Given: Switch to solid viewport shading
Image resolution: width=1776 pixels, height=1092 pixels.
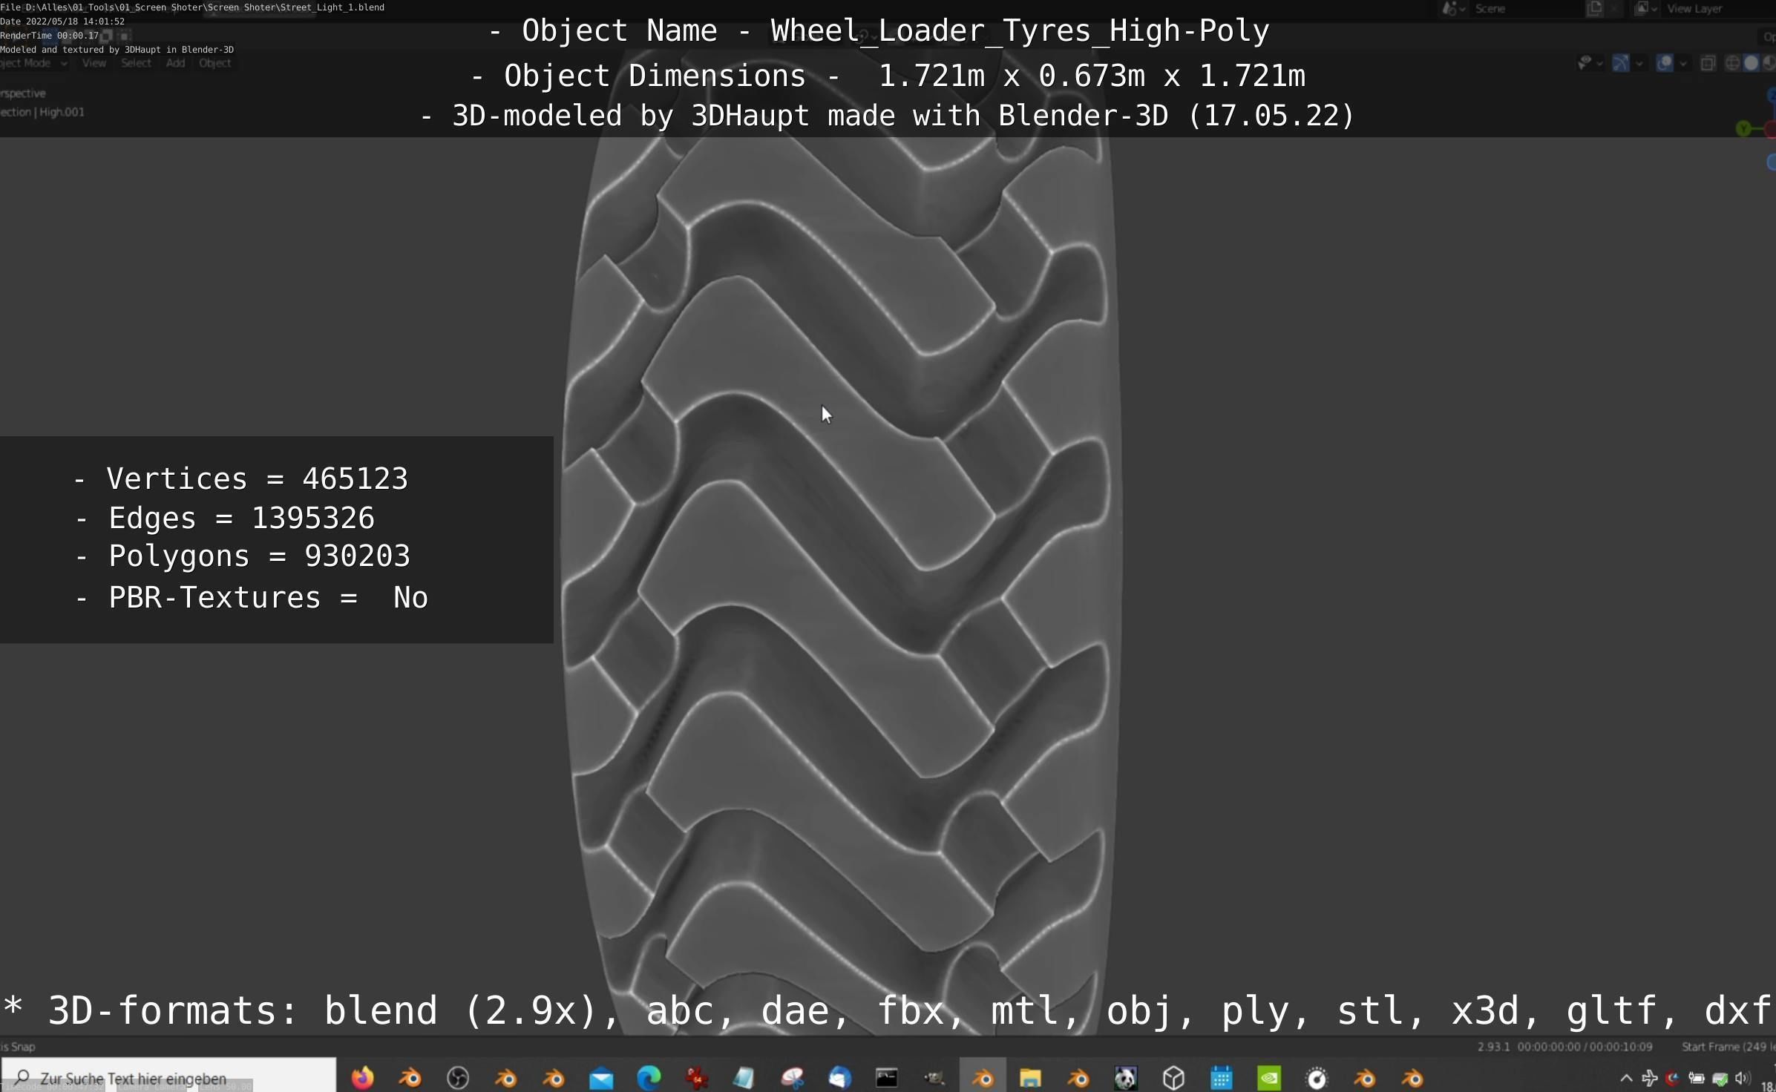Looking at the screenshot, I should click(1752, 63).
